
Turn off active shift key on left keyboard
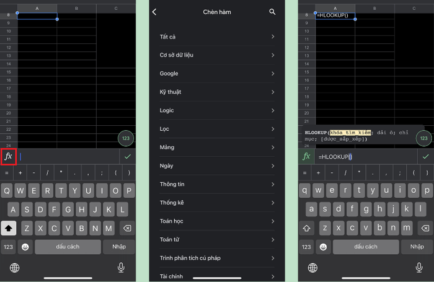pos(9,228)
